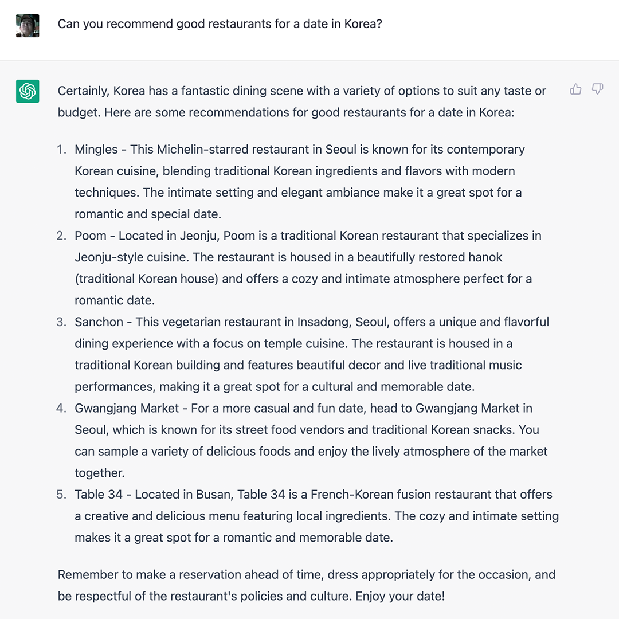Click Table 34 at start of item five
The height and width of the screenshot is (619, 619).
[99, 494]
